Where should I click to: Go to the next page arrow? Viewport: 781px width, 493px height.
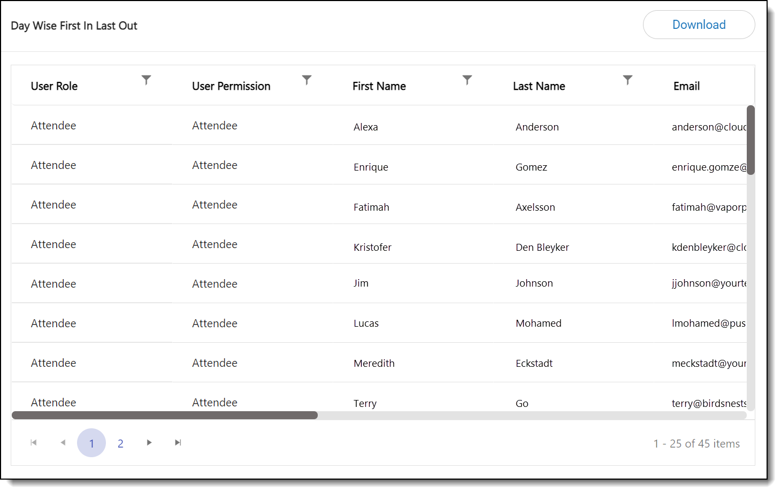point(149,443)
